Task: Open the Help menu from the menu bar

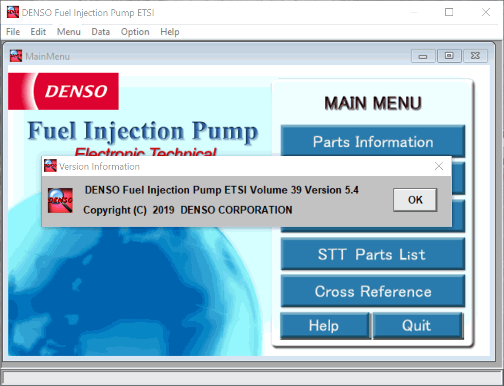Action: pos(169,31)
